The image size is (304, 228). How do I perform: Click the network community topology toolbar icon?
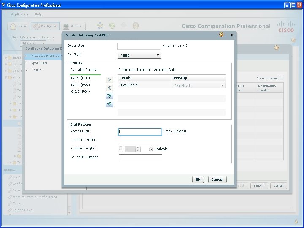(x=100, y=26)
